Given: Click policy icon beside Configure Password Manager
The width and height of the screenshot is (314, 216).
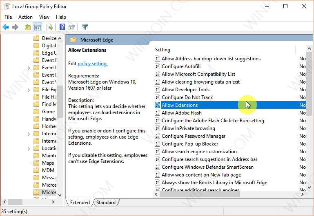Looking at the screenshot, I should pyautogui.click(x=157, y=136).
